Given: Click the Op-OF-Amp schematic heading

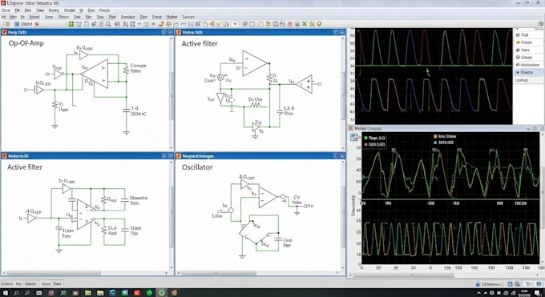Looking at the screenshot, I should pos(26,43).
